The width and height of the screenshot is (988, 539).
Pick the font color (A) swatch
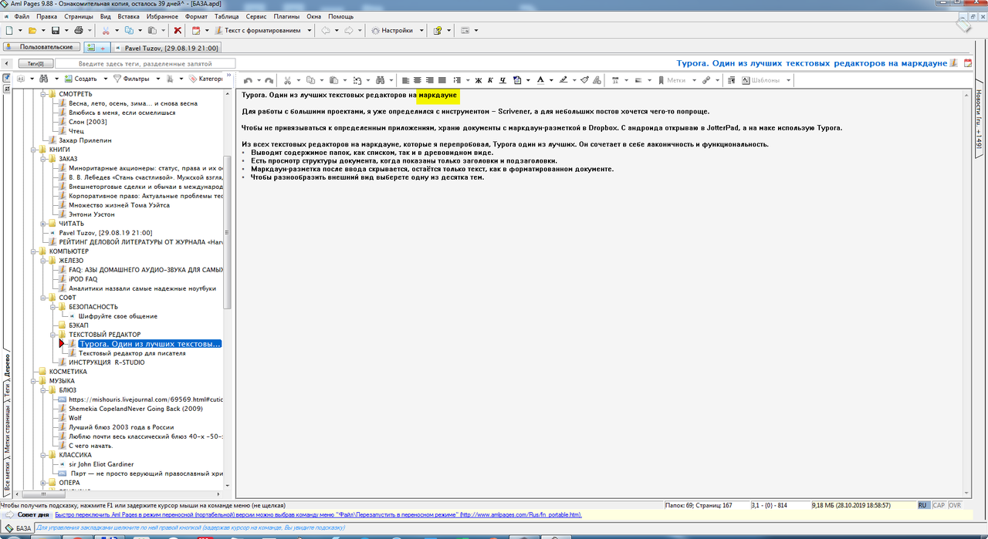click(540, 79)
